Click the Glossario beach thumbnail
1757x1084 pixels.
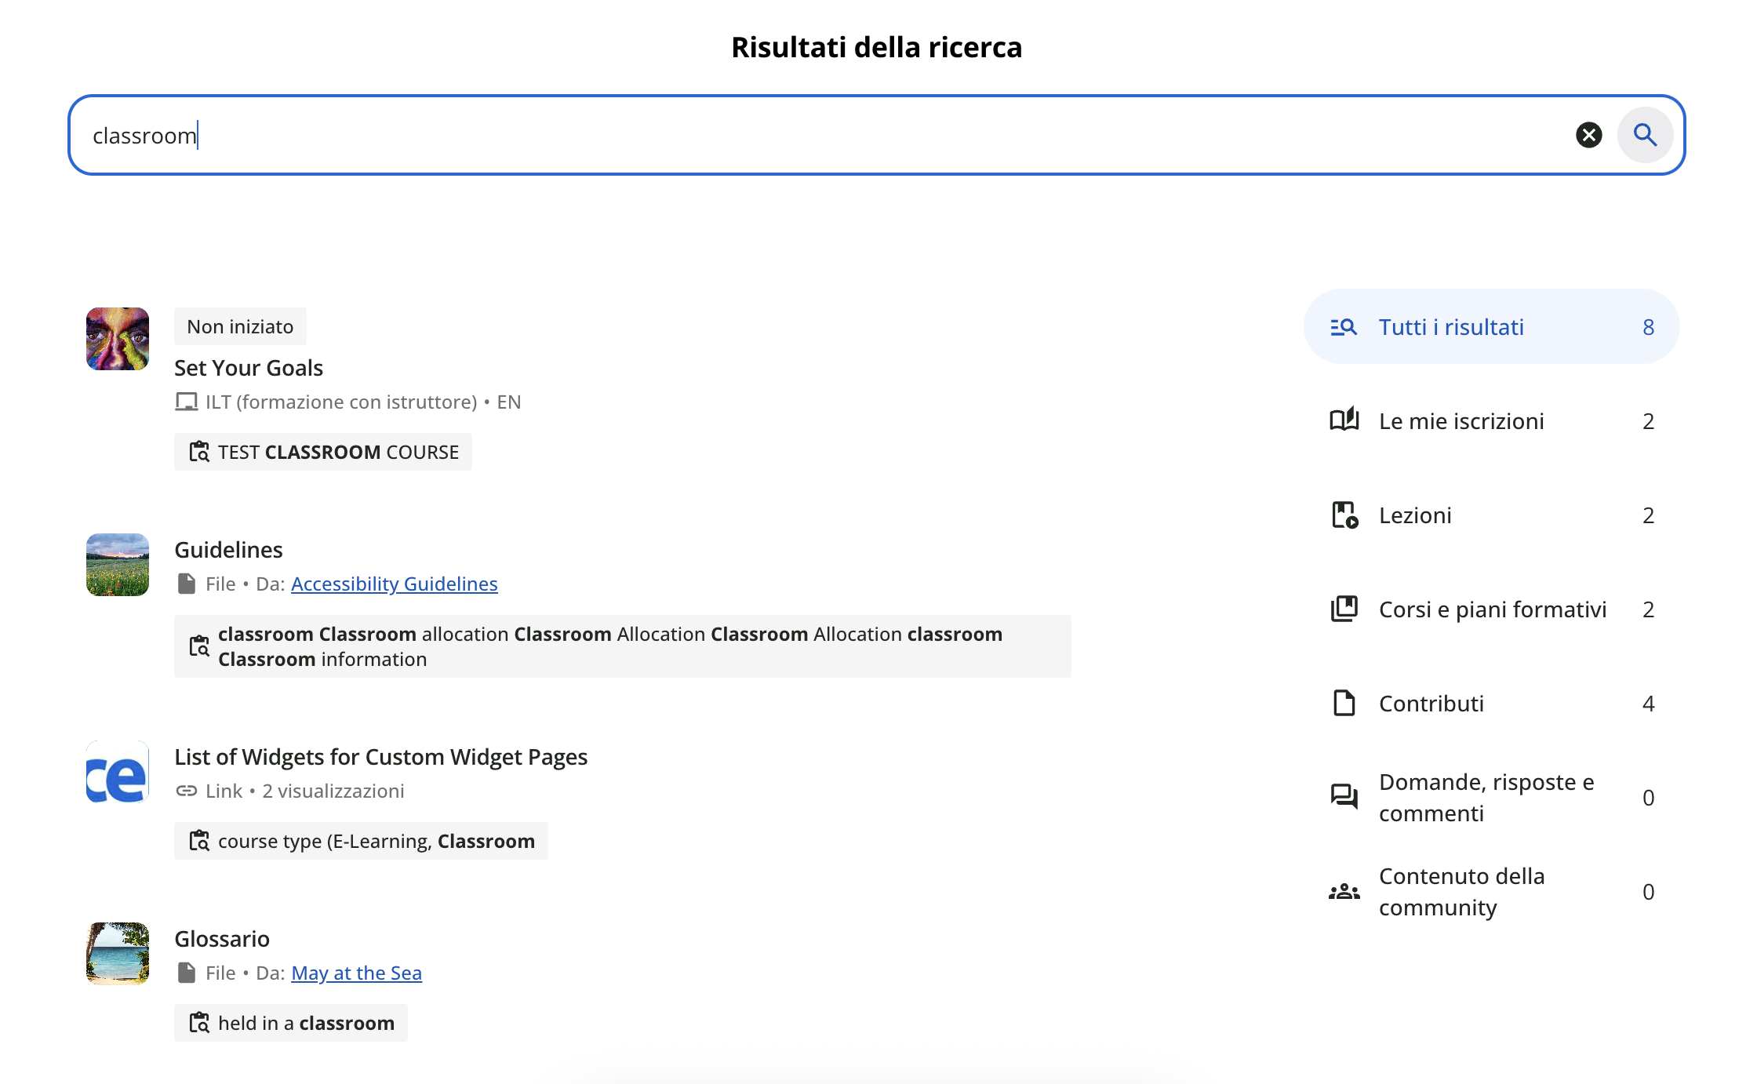118,954
